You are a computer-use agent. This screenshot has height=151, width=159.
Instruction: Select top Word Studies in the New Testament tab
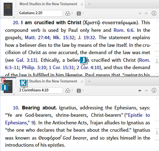pos(48,4)
